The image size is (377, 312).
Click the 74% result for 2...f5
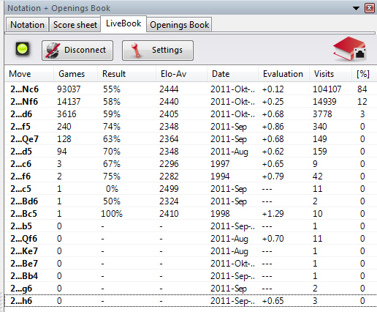(x=112, y=127)
